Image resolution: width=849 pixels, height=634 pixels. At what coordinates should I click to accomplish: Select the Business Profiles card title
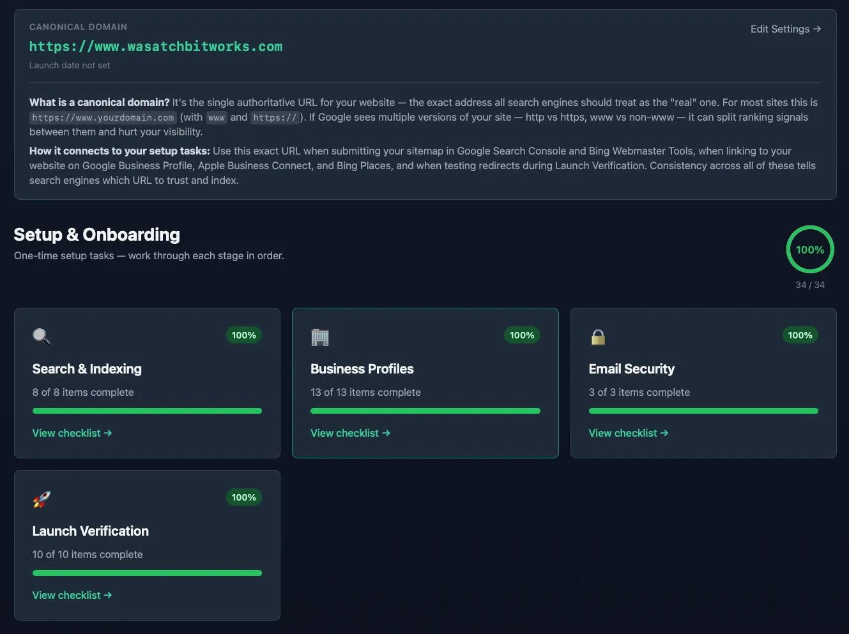(362, 369)
